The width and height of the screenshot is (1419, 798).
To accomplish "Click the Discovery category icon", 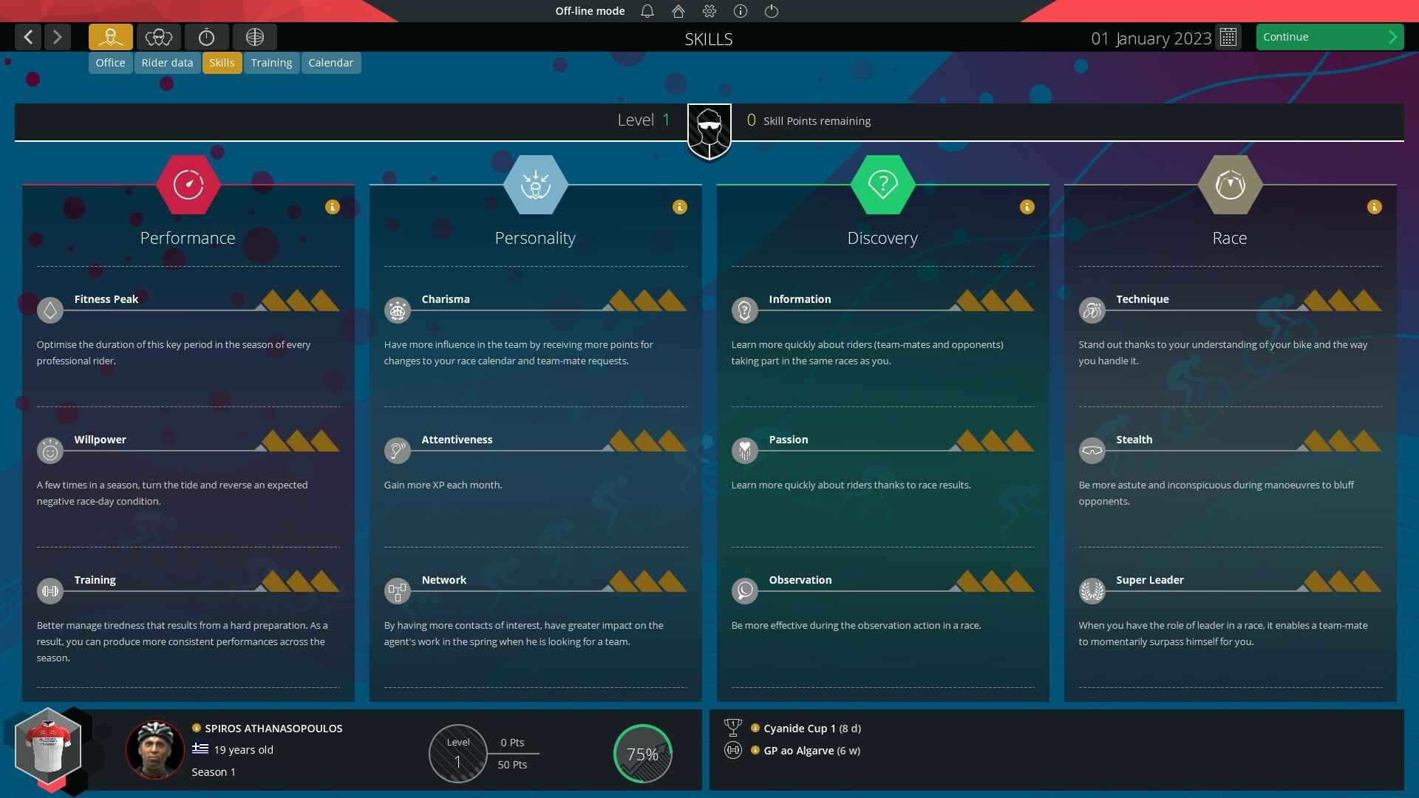I will tap(882, 184).
